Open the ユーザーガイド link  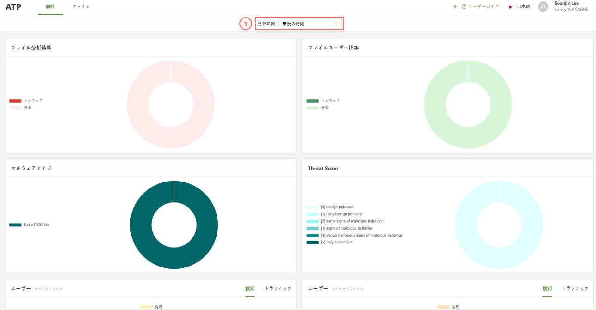click(484, 7)
